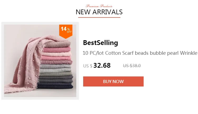Image resolution: width=198 pixels, height=114 pixels.
Task: Click the stacked folded scarves pile
Action: [55, 65]
